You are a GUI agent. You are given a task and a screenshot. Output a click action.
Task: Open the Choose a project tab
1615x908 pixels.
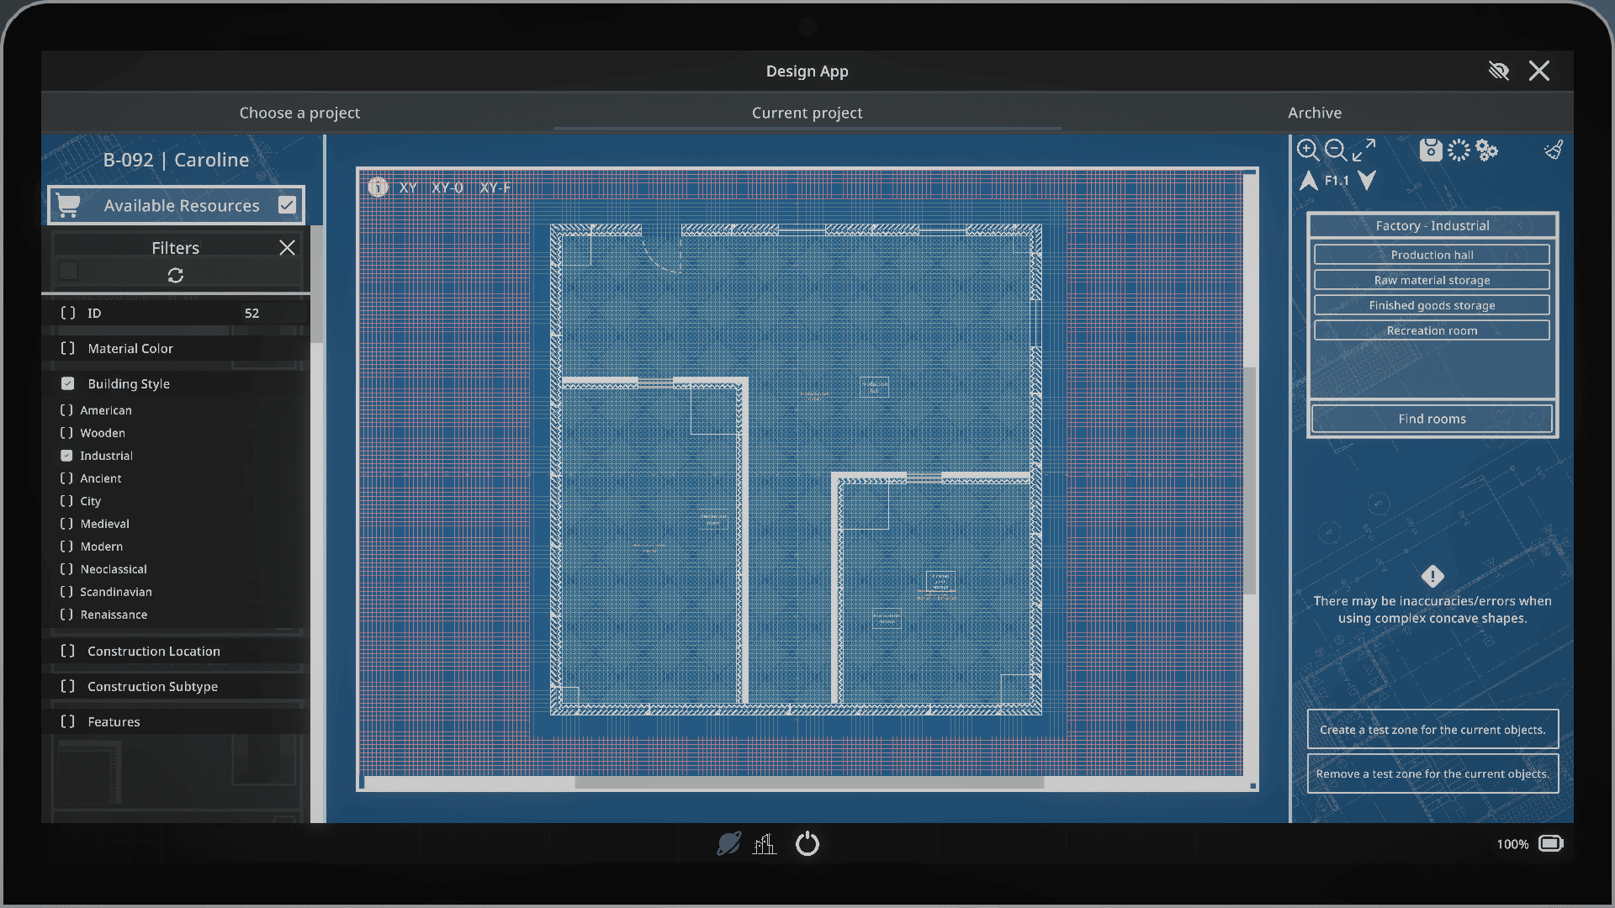[x=299, y=113]
